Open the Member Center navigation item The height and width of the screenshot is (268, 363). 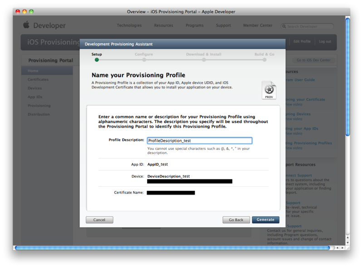[x=258, y=25]
